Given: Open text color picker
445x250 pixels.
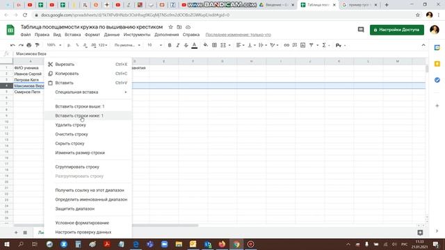Looking at the screenshot, I should tap(195, 45).
